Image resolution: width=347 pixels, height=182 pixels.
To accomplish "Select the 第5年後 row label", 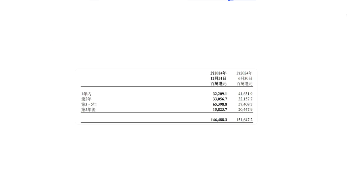I will 88,109.
